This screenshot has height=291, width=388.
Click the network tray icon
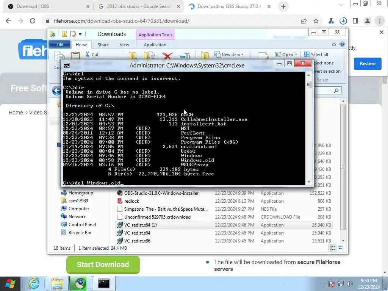pyautogui.click(x=341, y=283)
